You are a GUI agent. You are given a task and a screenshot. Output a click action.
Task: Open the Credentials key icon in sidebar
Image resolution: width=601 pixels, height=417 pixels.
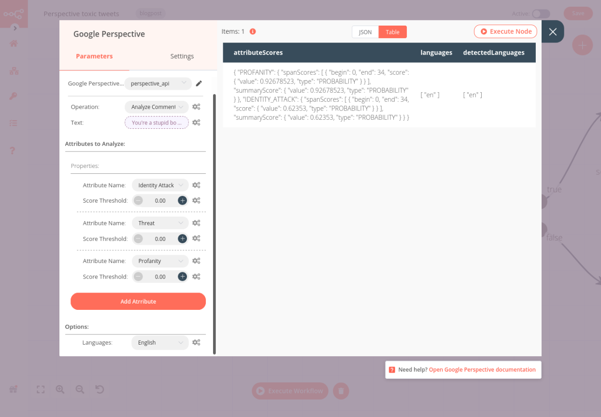pyautogui.click(x=14, y=96)
